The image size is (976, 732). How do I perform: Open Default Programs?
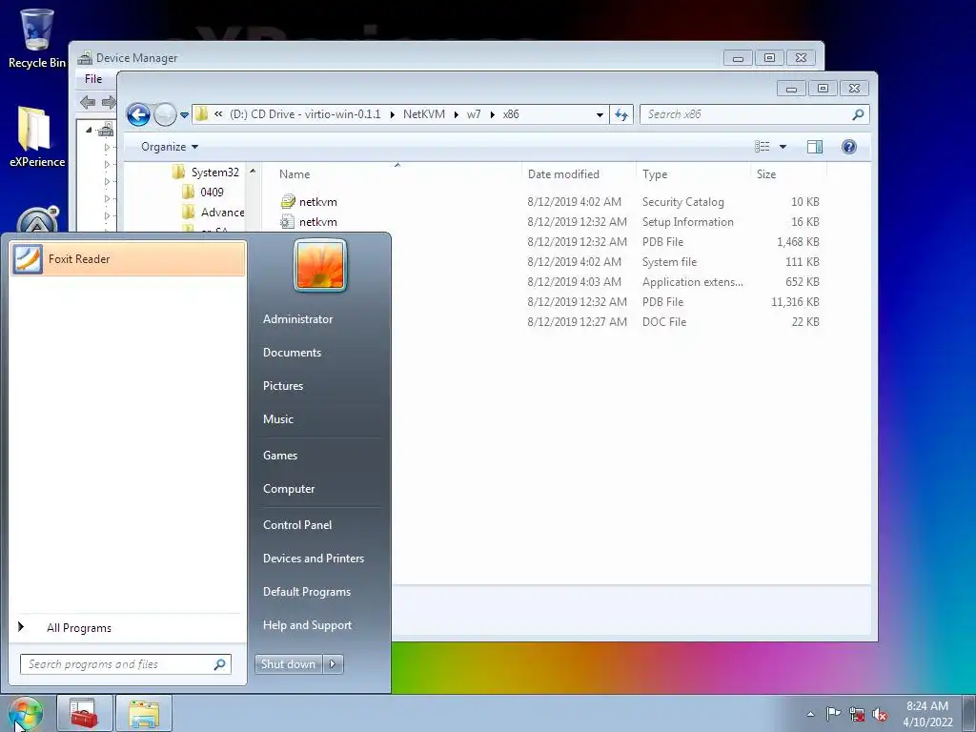coord(306,592)
